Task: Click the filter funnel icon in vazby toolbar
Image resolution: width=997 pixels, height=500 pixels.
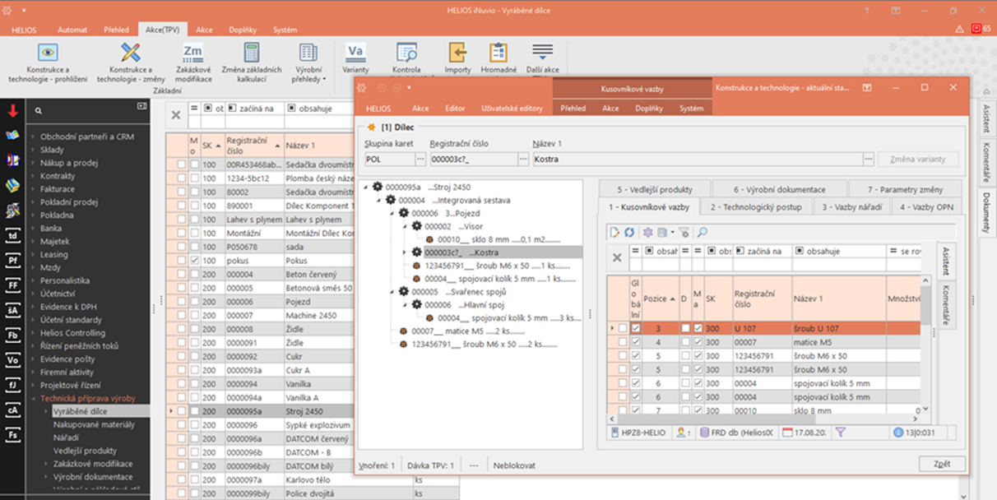Action: coord(683,233)
